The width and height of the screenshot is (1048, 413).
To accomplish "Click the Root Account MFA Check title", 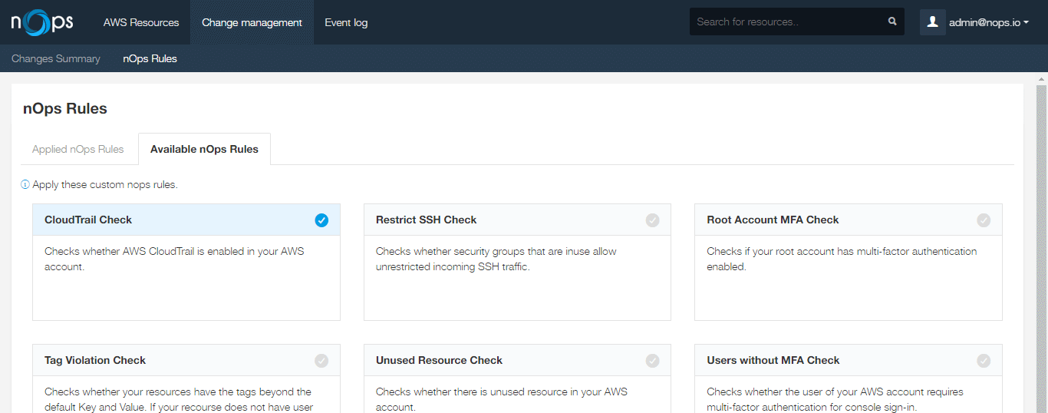I will point(773,220).
